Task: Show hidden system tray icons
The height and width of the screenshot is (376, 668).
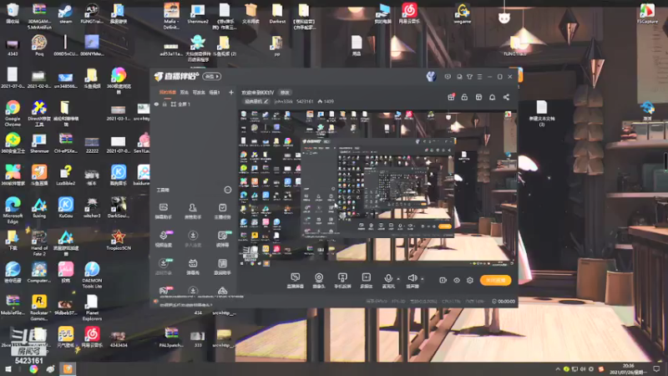Action: 558,369
